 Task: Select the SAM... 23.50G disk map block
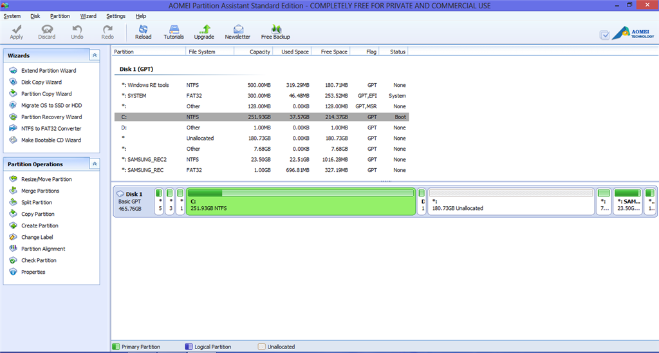(627, 202)
